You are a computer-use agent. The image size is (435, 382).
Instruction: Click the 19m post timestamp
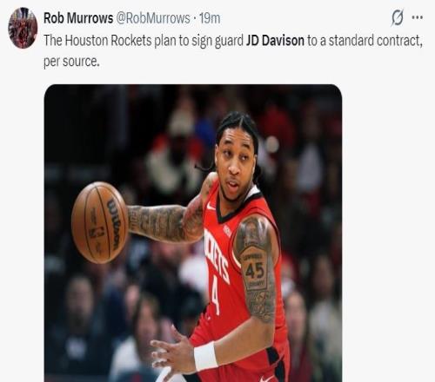tap(210, 18)
